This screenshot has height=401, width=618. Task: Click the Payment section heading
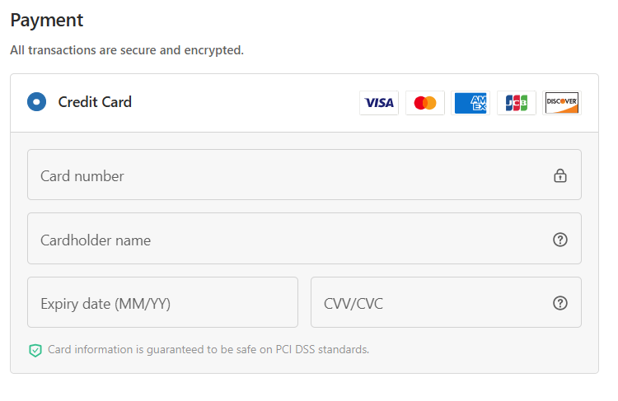click(x=47, y=20)
